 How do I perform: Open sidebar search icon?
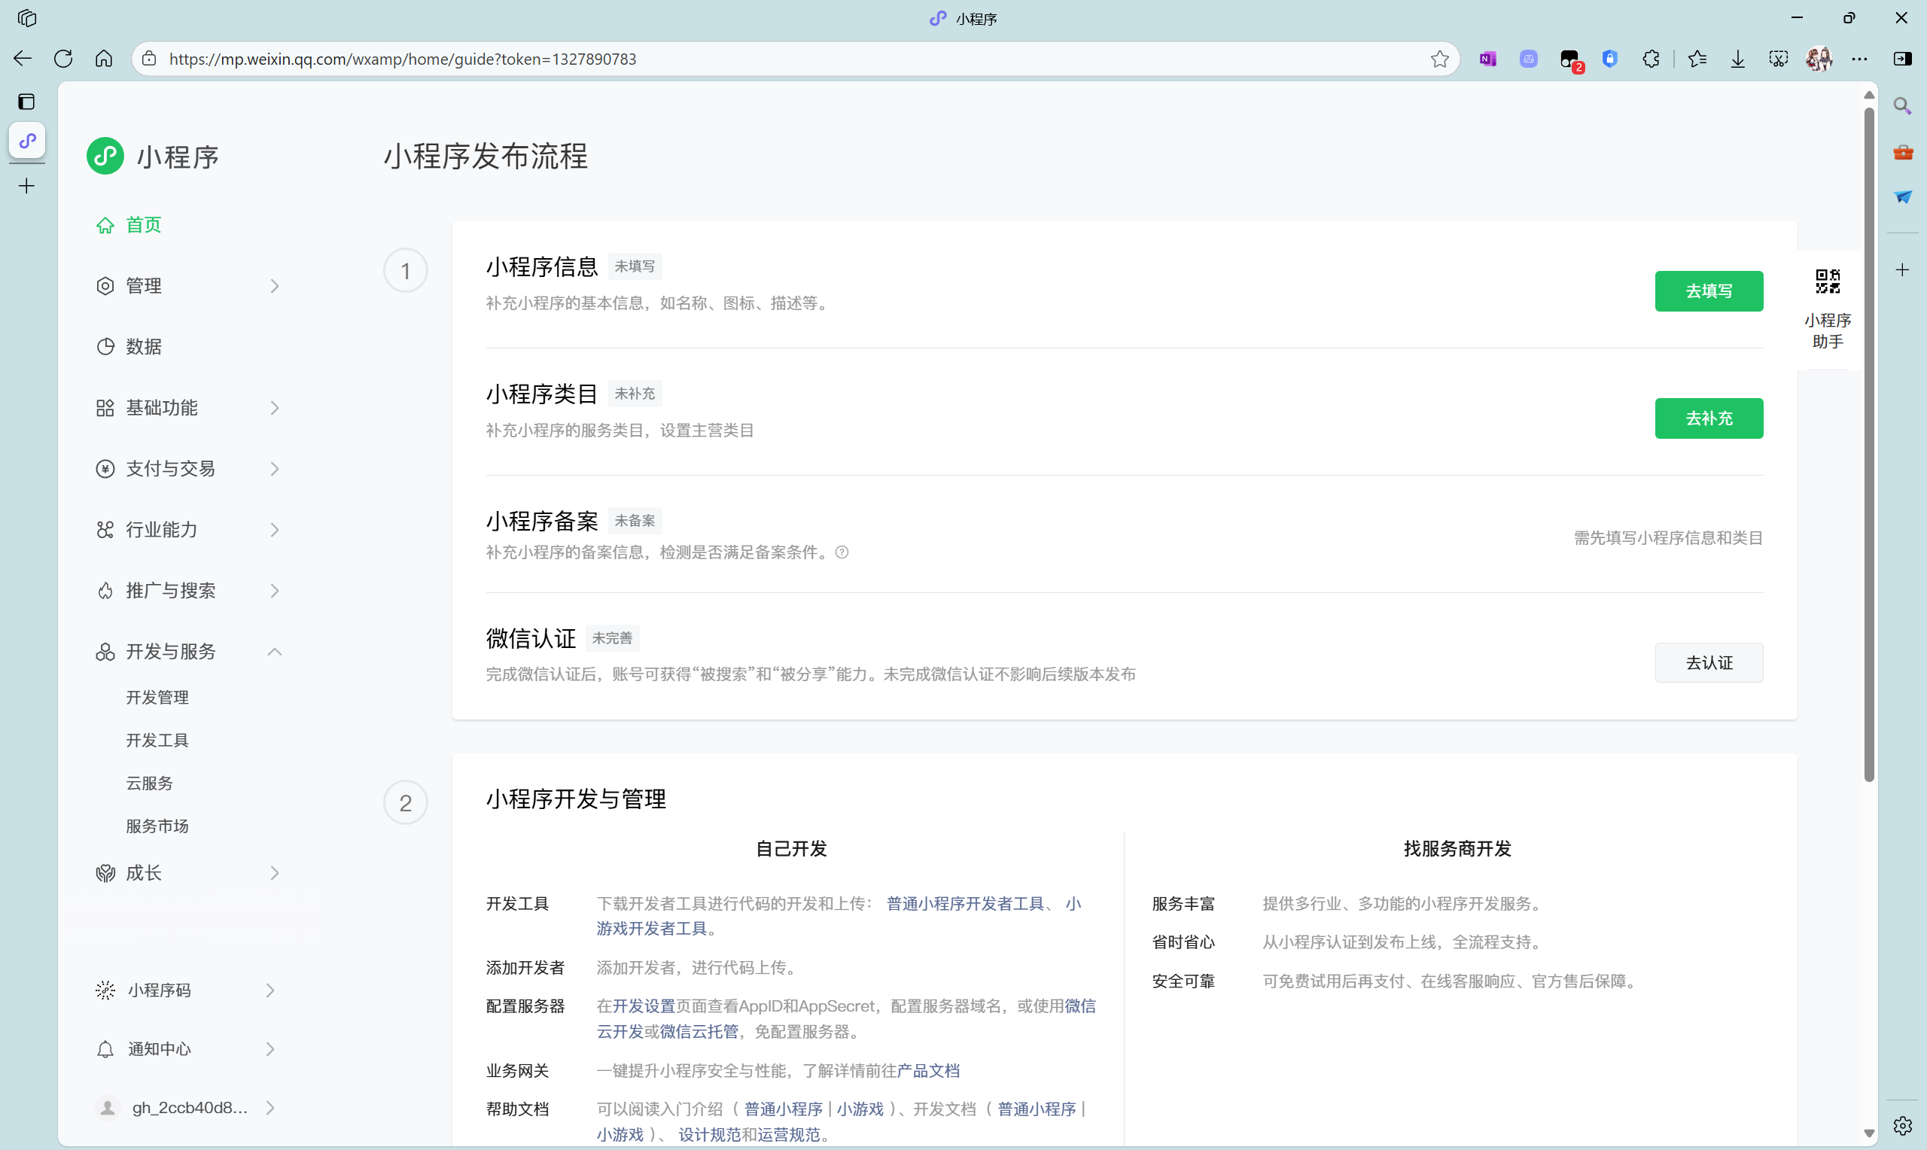(x=1902, y=105)
